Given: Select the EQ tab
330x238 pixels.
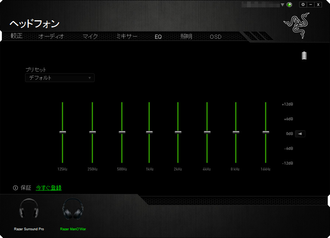Looking at the screenshot, I should click(158, 37).
